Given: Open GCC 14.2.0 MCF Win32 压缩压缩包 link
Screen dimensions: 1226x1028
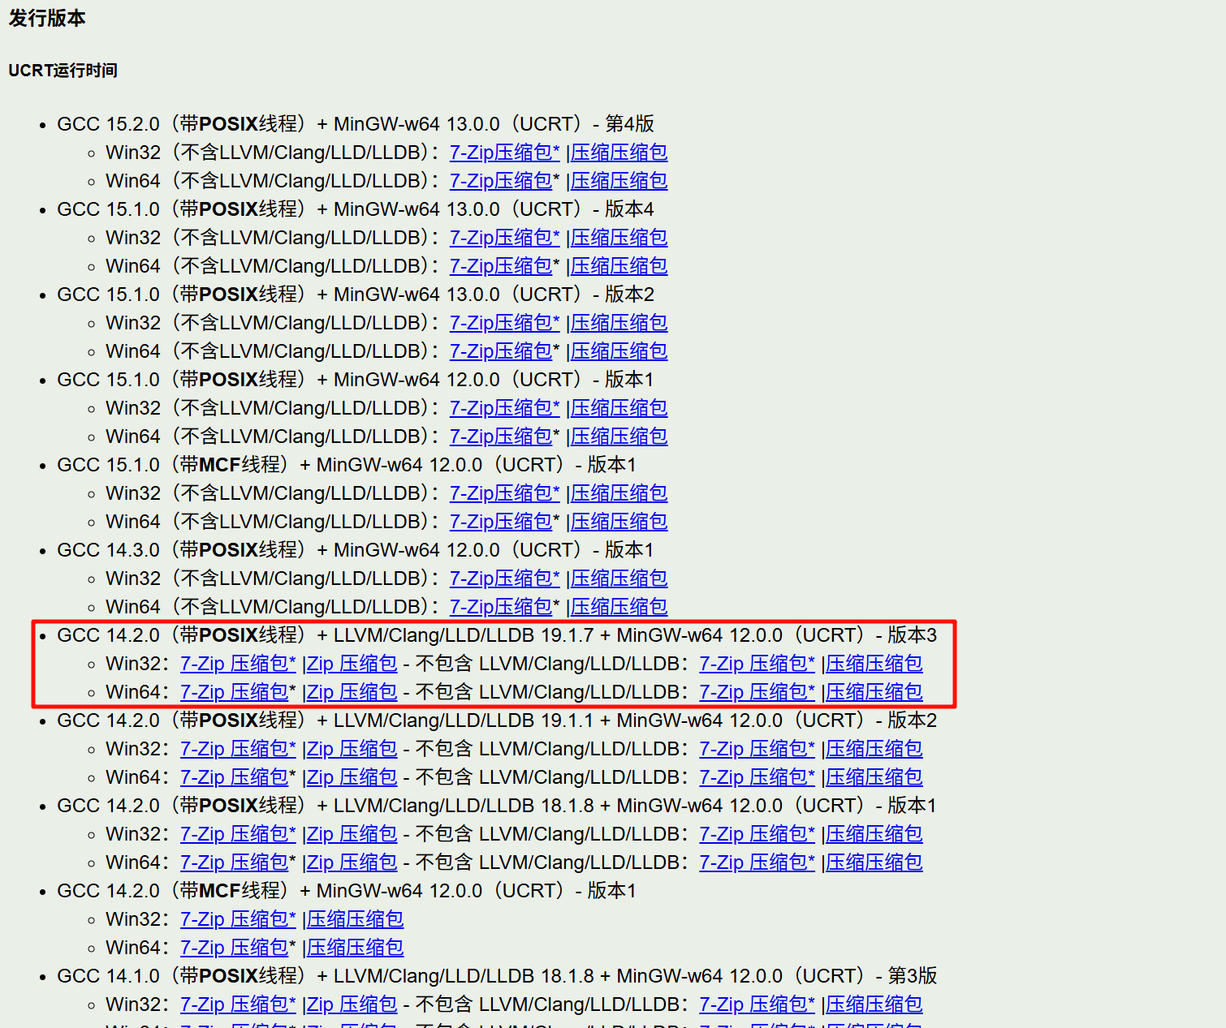Looking at the screenshot, I should pos(355,919).
